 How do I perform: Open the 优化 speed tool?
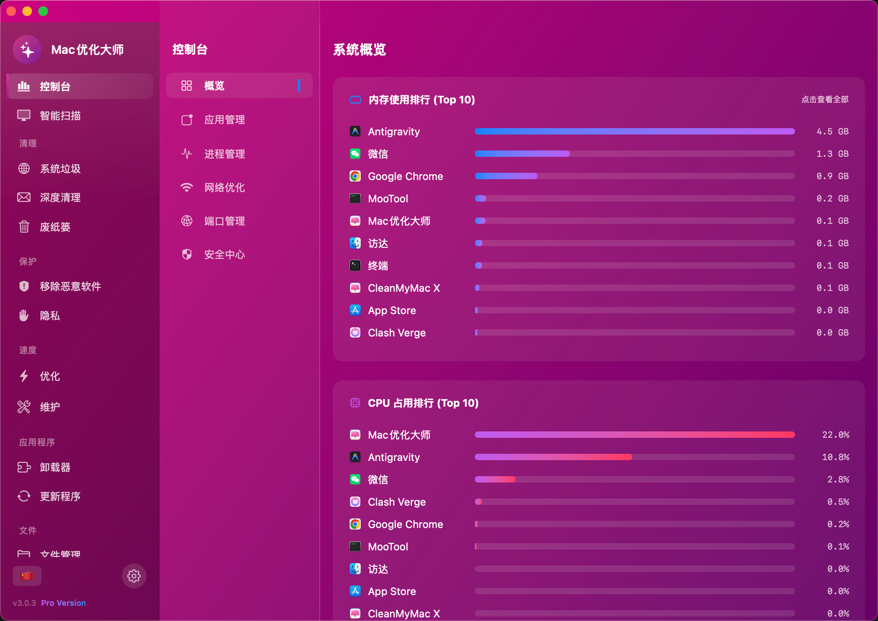pyautogui.click(x=49, y=376)
